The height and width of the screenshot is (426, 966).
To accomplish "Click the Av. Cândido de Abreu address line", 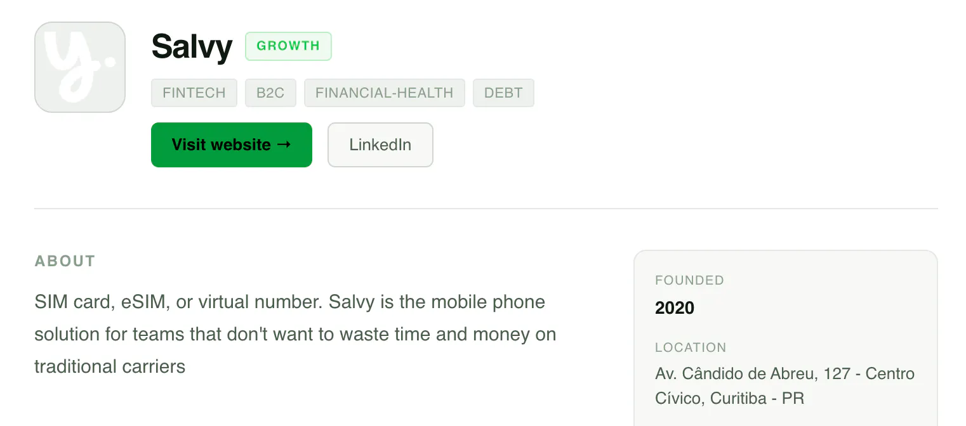I will pos(784,373).
